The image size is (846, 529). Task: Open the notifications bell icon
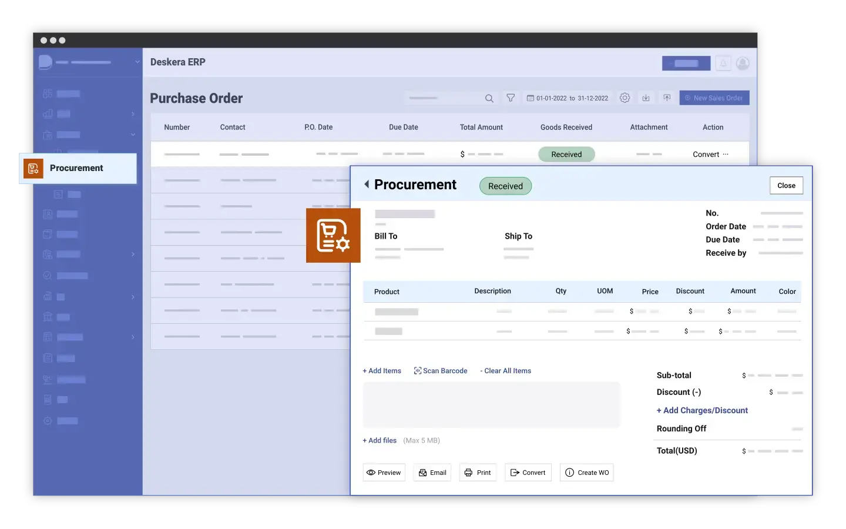(723, 63)
